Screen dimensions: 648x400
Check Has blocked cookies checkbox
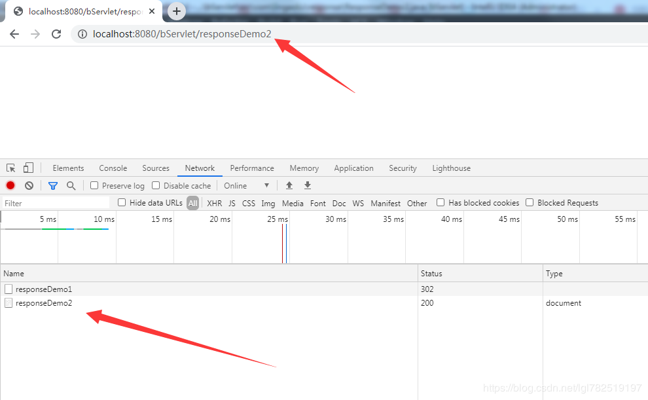441,202
